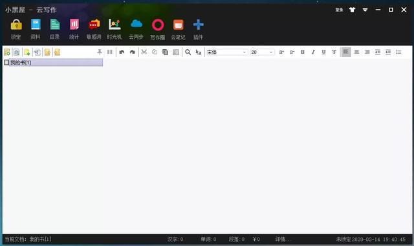The image size is (414, 246).
Task: Open the 资料 materials panel
Action: pos(36,25)
